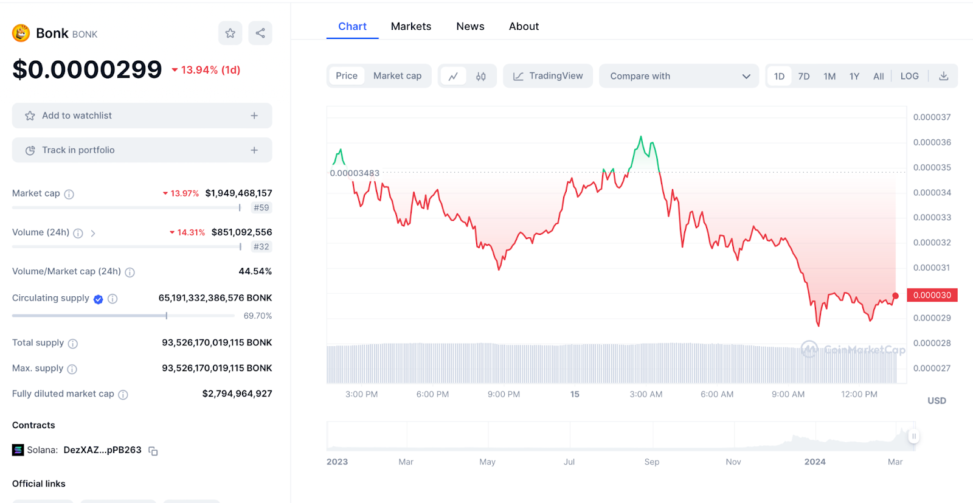Open the share icon button
973x503 pixels.
[260, 33]
